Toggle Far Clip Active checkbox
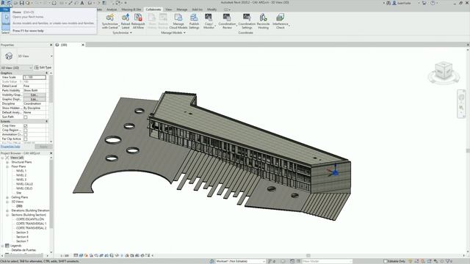 pyautogui.click(x=26, y=139)
